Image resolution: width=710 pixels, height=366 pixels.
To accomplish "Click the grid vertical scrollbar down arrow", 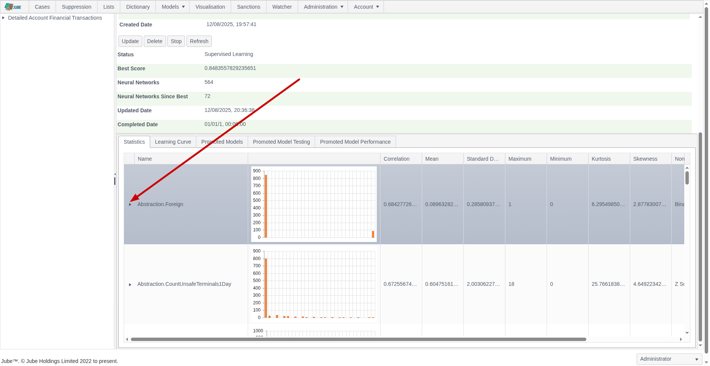I will pyautogui.click(x=687, y=333).
